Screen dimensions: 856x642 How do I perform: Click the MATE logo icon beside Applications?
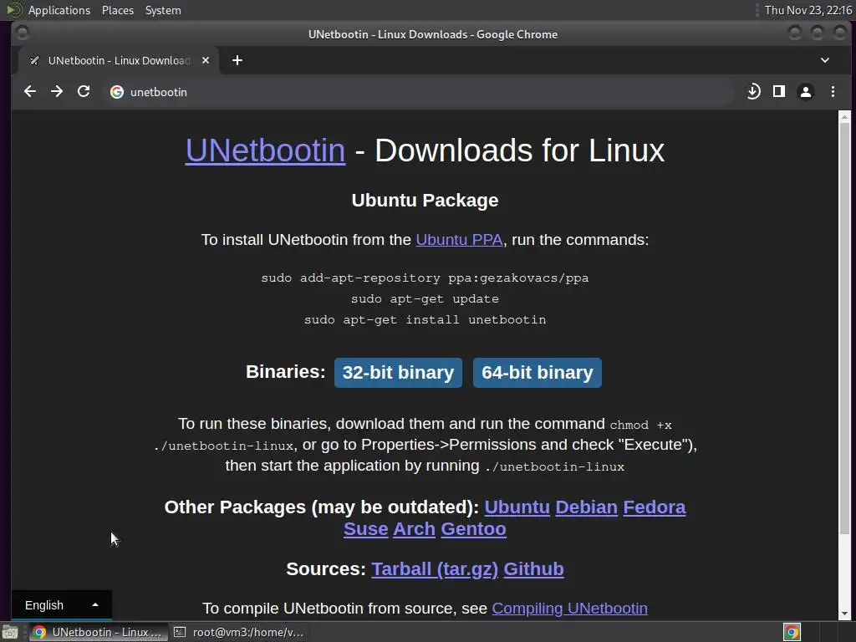[14, 10]
